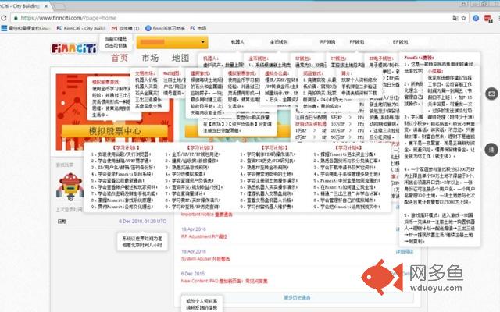Switch to the 地图 map tab

[180, 58]
